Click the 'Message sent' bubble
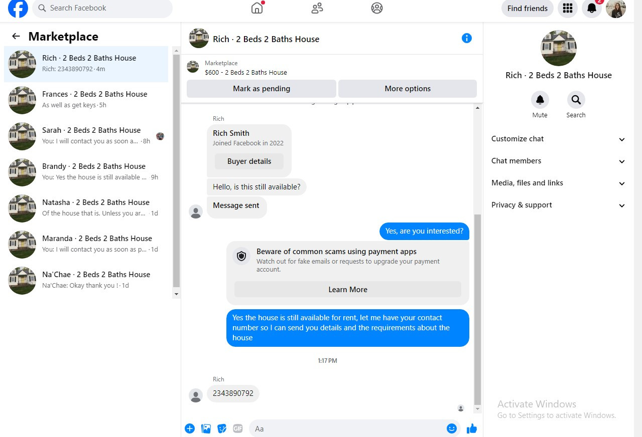Screen dimensions: 642x437 click(236, 207)
